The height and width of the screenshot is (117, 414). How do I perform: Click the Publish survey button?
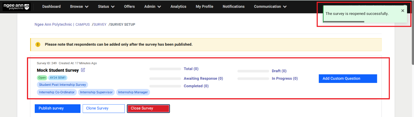click(57, 108)
